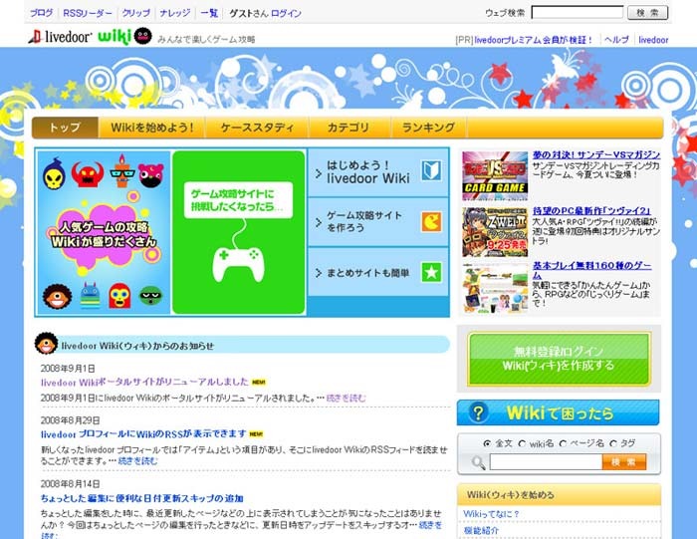This screenshot has height=539, width=697.
Task: Select the 全文 radio button
Action: tap(487, 443)
